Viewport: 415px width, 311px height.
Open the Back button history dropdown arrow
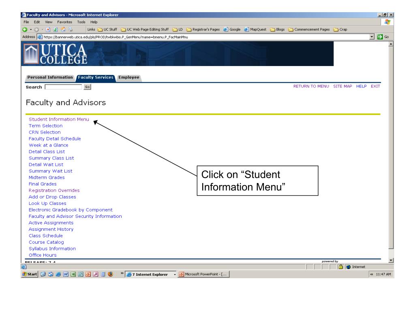coord(31,30)
